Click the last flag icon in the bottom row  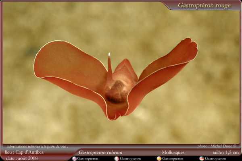point(202,159)
